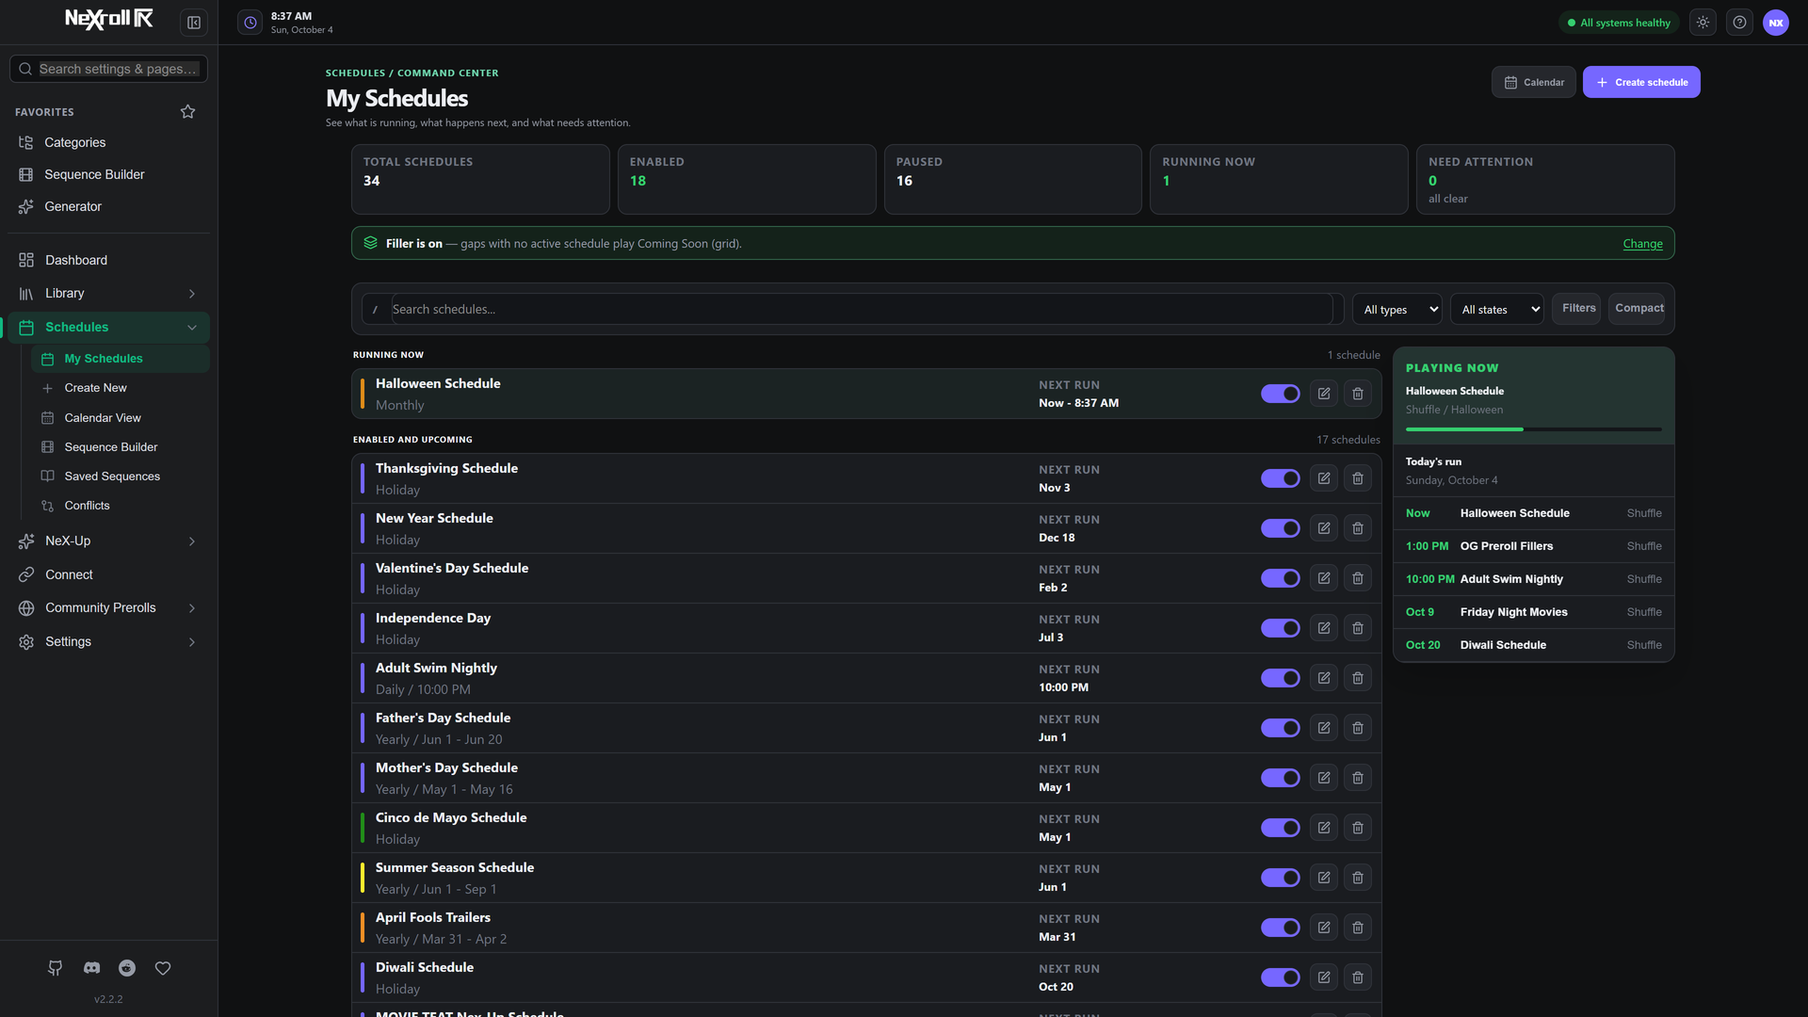
Task: Open the Calendar button in the header
Action: [x=1534, y=82]
